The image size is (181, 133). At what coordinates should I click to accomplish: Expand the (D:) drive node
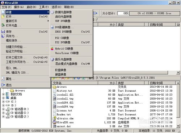pos(3,105)
